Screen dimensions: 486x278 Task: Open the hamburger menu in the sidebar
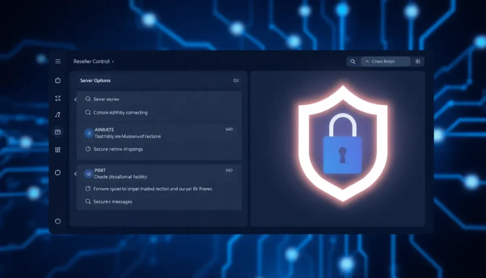58,61
